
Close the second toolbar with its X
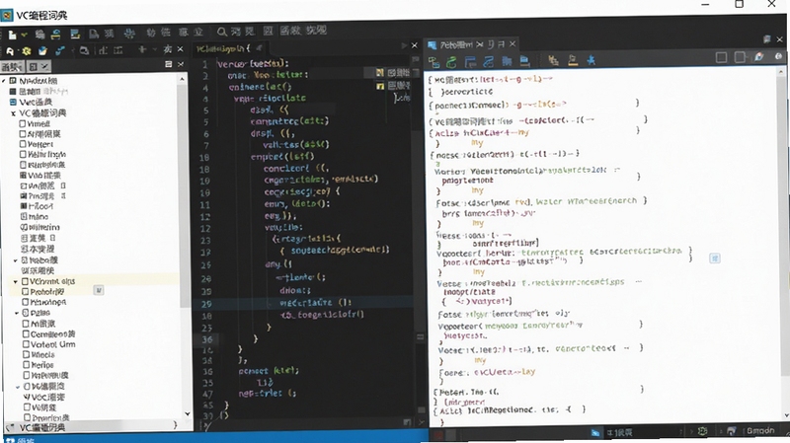[x=180, y=48]
